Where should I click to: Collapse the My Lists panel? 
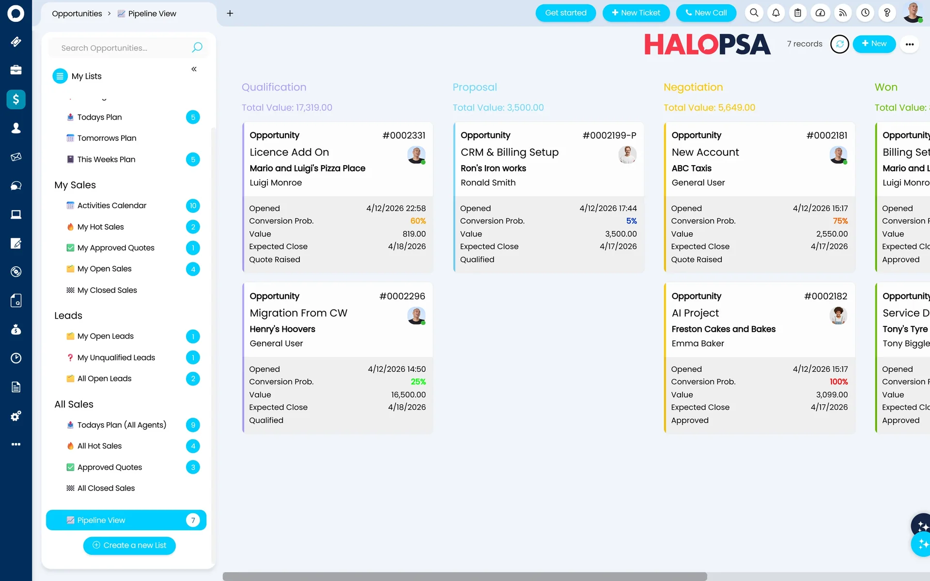194,69
